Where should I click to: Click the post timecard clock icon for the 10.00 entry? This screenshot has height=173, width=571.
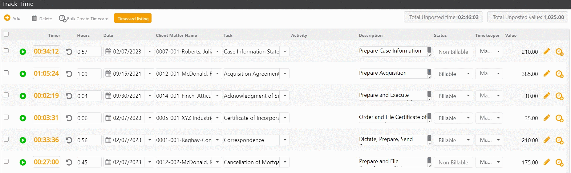559,96
